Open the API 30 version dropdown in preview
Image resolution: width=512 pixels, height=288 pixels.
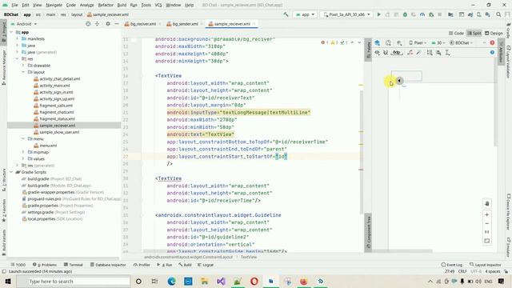tap(438, 42)
